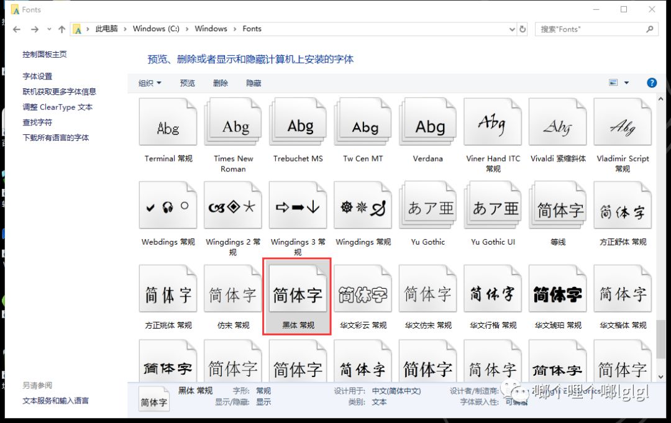Open the 组织 dropdown menu
Screen dimensions: 671x423
coord(150,83)
